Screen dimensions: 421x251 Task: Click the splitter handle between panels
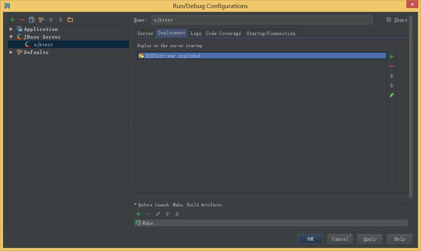coord(131,121)
